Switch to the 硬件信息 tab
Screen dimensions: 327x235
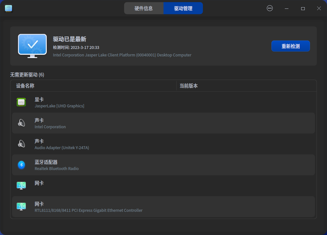144,8
